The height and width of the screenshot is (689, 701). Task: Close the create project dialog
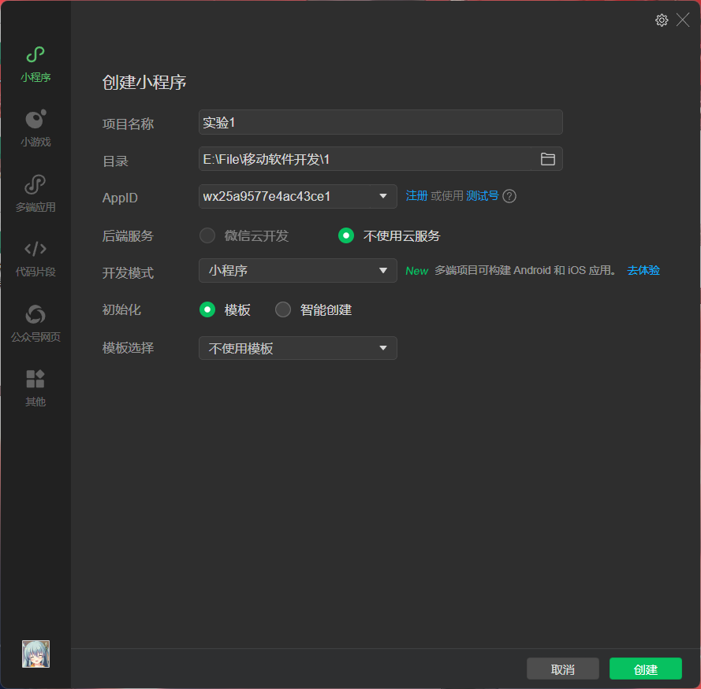[x=683, y=20]
